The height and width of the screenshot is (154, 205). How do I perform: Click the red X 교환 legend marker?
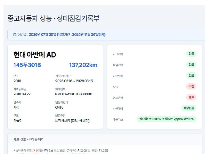34,150
